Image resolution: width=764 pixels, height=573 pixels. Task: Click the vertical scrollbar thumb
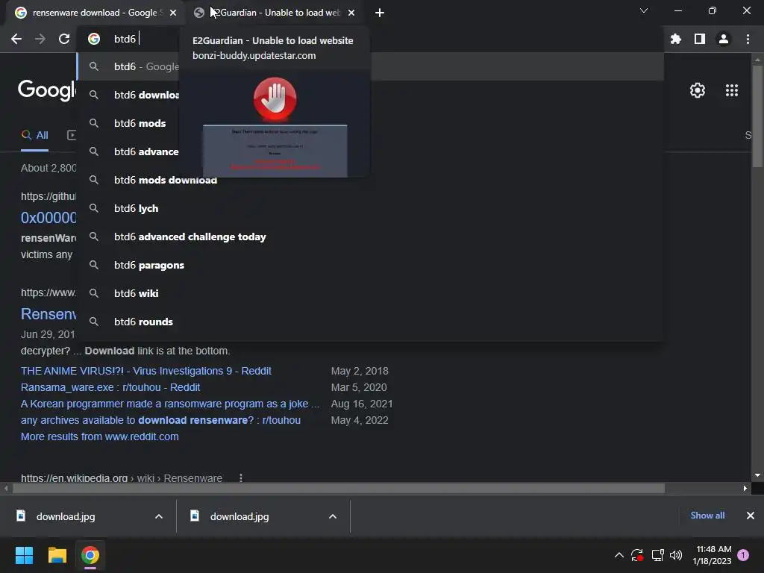click(757, 116)
